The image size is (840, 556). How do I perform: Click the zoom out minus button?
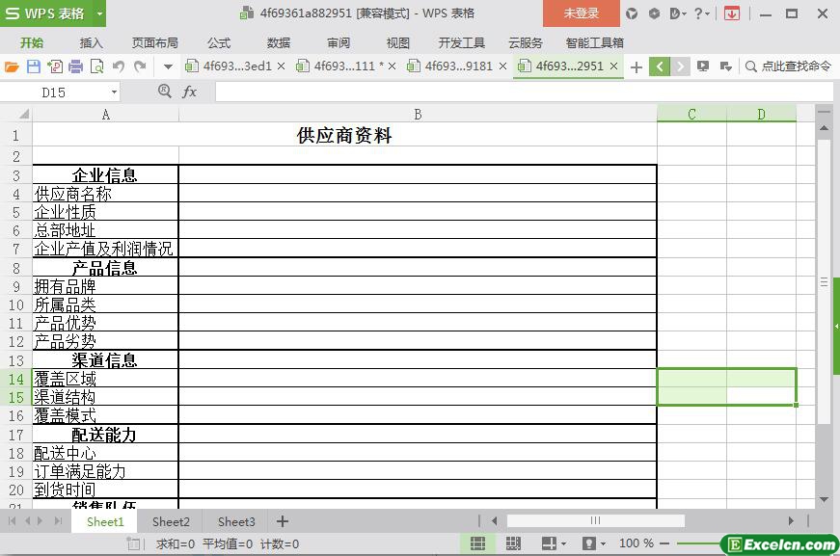point(664,543)
